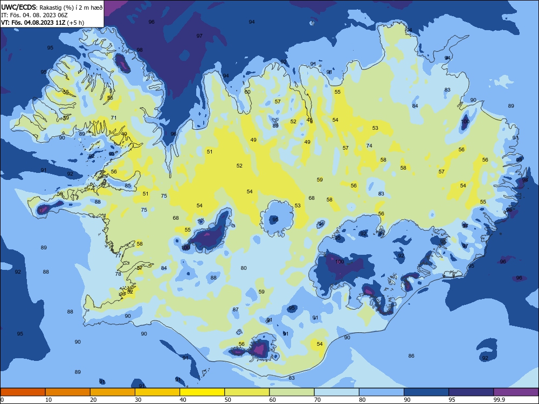Screen dimensions: 539x404
Task: Click the 'Rakastig (%) í 2 m hæð' caption
Action: pyautogui.click(x=71, y=8)
